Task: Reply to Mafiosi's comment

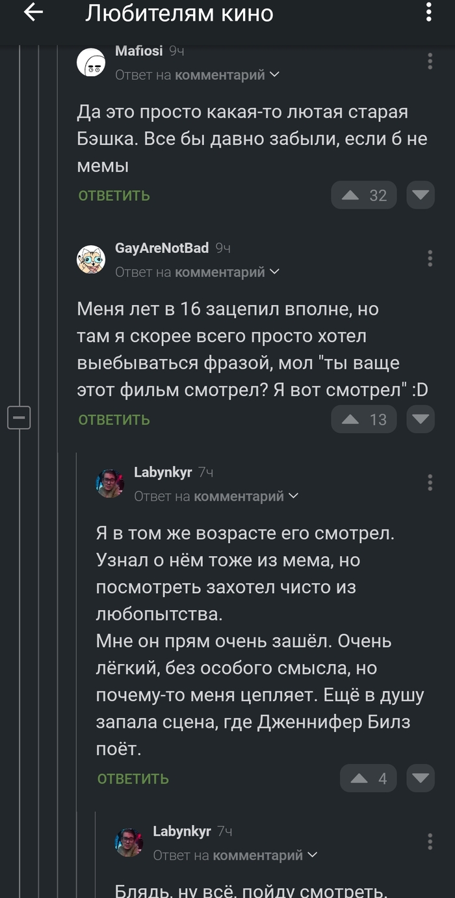Action: pos(114,196)
